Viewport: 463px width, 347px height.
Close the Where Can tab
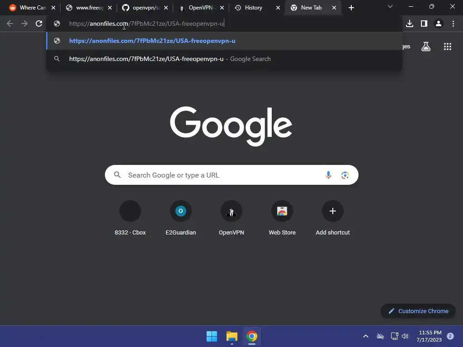pos(53,8)
